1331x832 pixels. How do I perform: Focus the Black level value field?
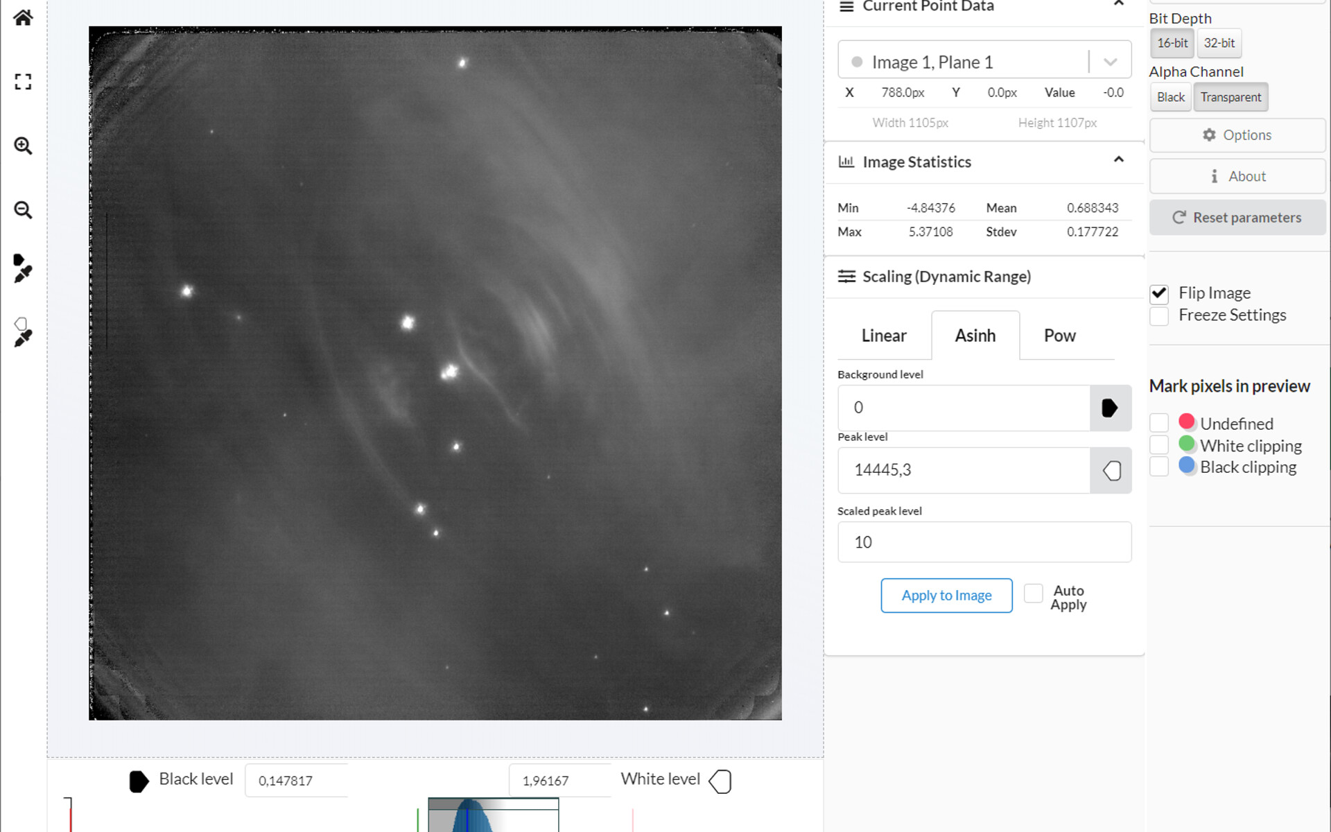point(296,781)
